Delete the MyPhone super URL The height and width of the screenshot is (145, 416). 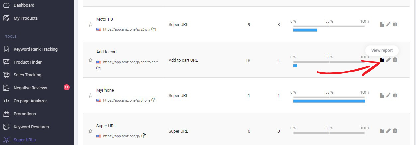[x=395, y=95]
